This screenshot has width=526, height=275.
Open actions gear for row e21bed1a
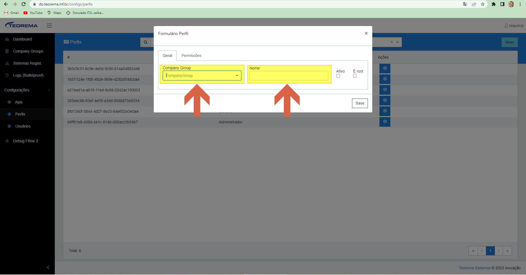tap(385, 89)
